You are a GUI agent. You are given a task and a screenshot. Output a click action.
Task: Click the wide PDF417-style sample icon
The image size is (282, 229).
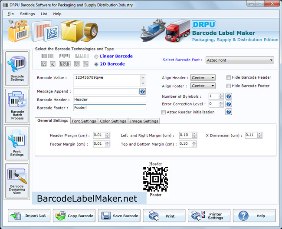point(65,63)
